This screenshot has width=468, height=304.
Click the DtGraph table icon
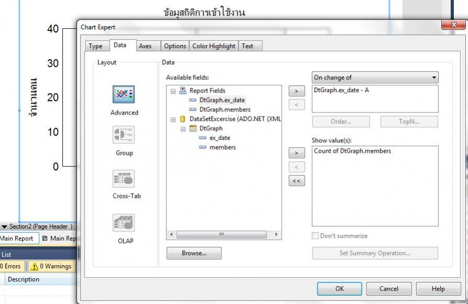tap(193, 129)
